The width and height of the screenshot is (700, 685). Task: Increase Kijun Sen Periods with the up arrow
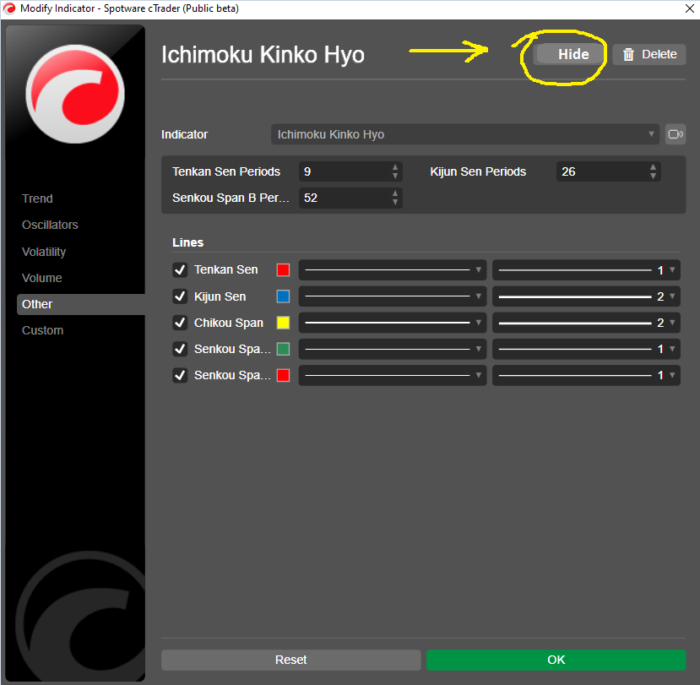point(653,167)
